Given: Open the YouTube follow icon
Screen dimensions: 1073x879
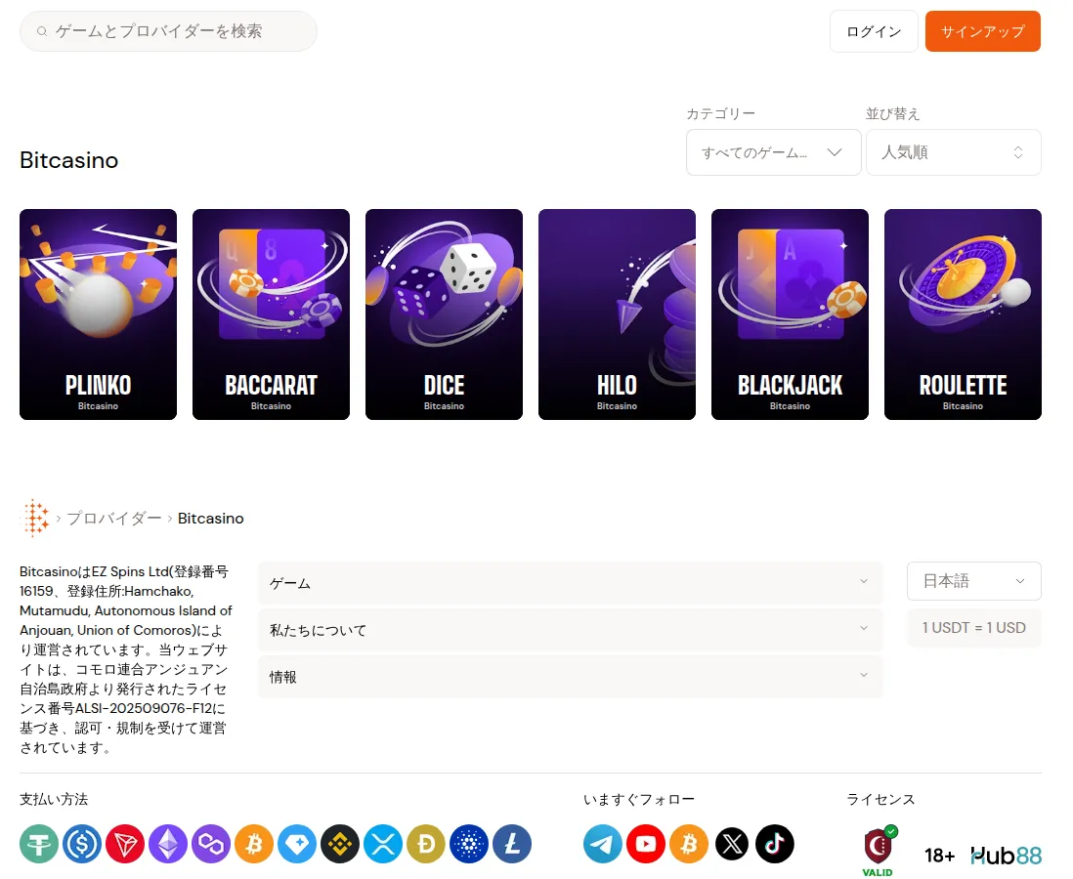Looking at the screenshot, I should [646, 844].
